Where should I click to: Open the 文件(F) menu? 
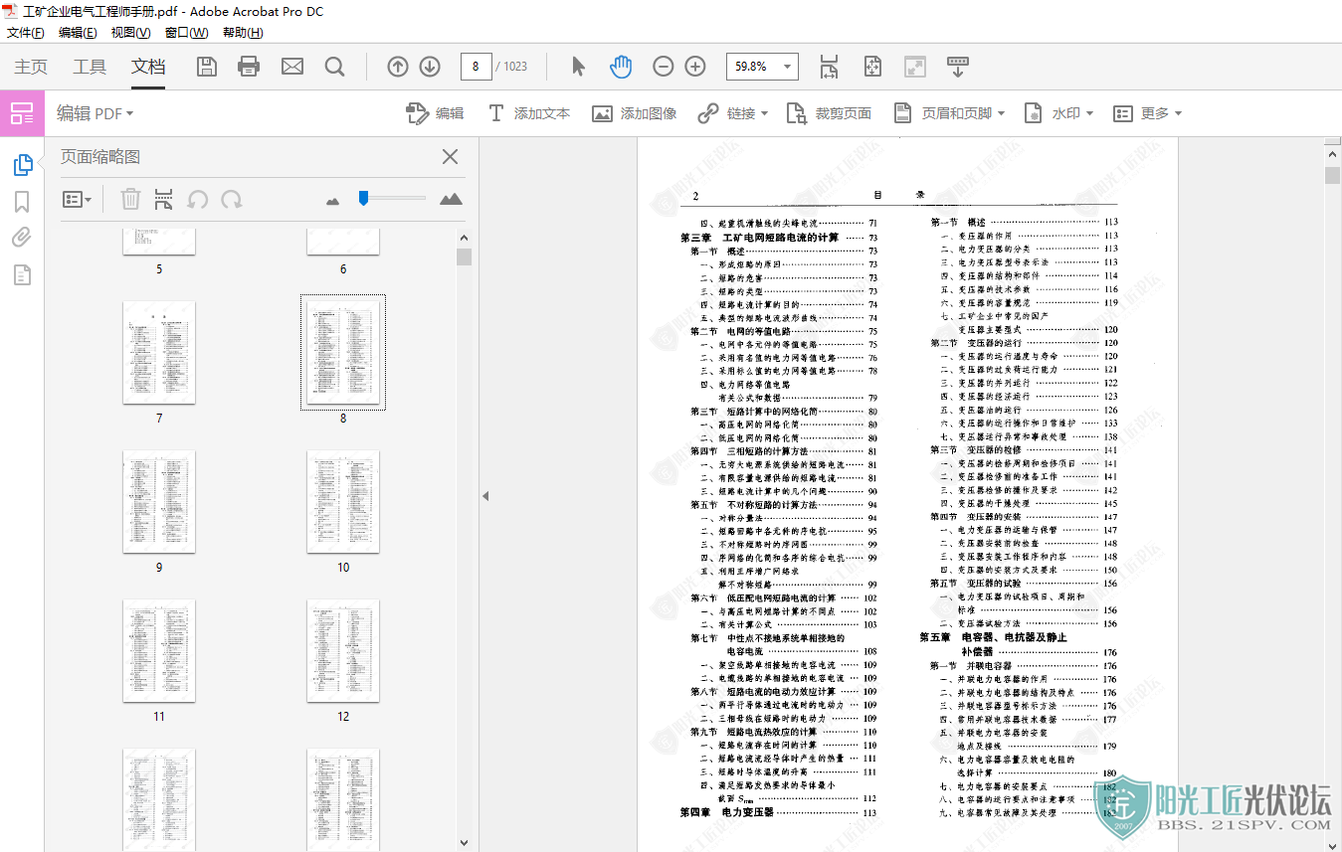[26, 33]
